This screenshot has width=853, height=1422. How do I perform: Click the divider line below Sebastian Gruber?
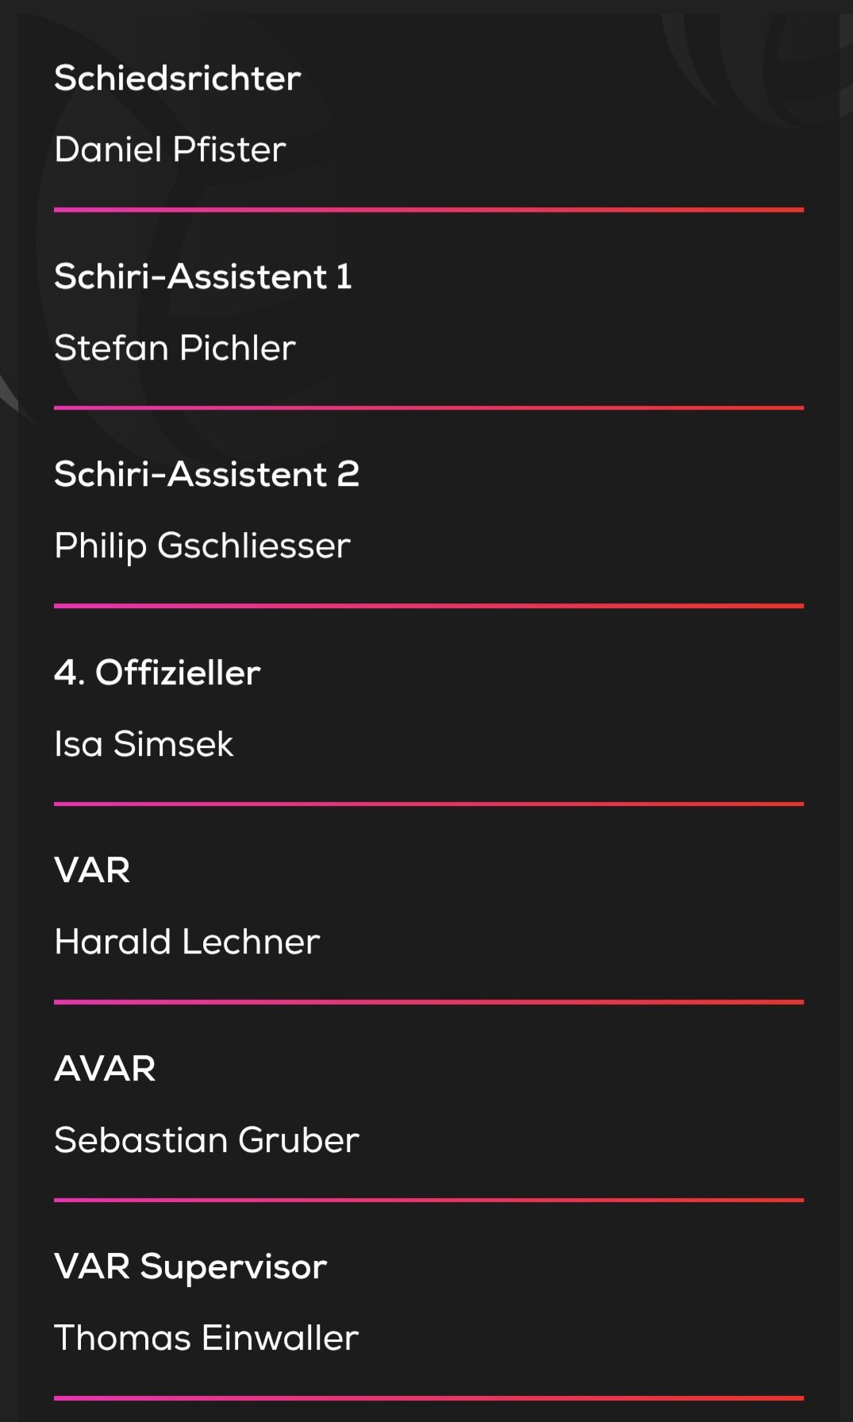[428, 1200]
